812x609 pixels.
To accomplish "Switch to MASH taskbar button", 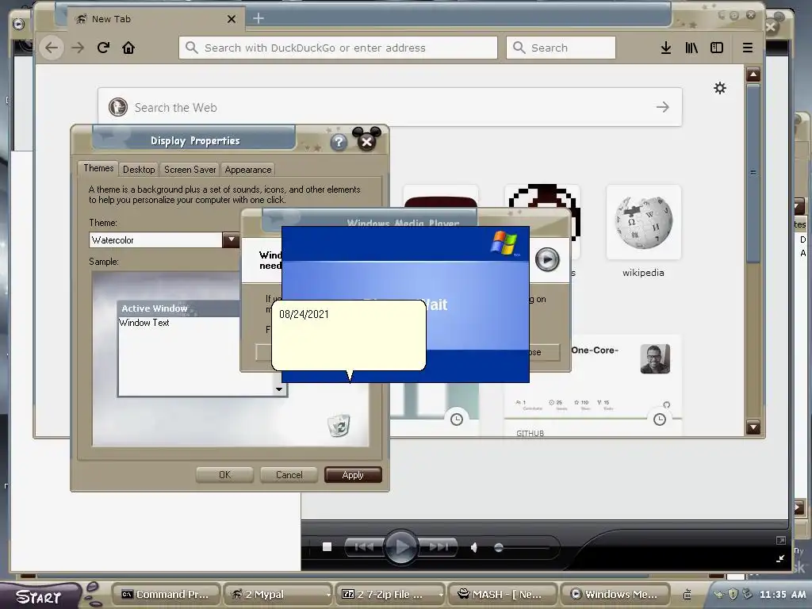I will click(x=502, y=595).
